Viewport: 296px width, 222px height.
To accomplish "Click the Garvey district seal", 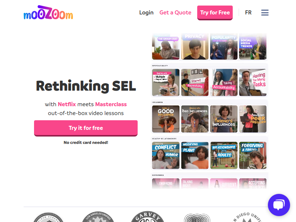I will click(x=148, y=216).
